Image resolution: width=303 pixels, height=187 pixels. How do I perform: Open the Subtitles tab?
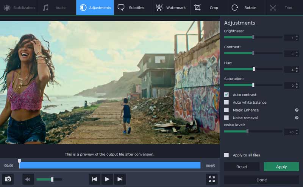(133, 8)
